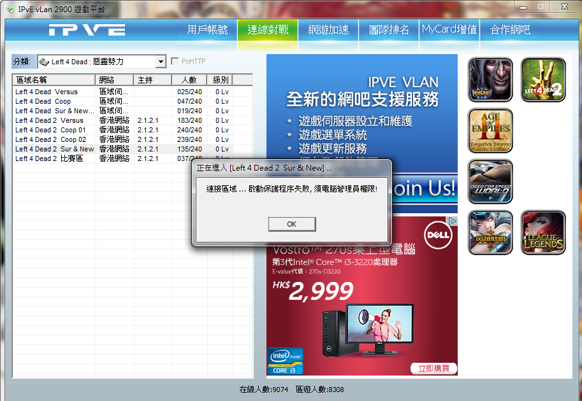Expand the 分類 category dropdown
The height and width of the screenshot is (401, 582).
click(161, 62)
